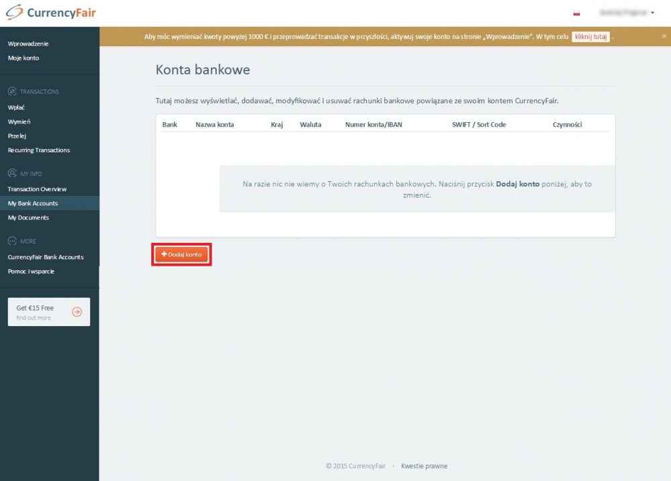671x481 pixels.
Task: Click the arrow icon on Get €15 Free
Action: [77, 311]
